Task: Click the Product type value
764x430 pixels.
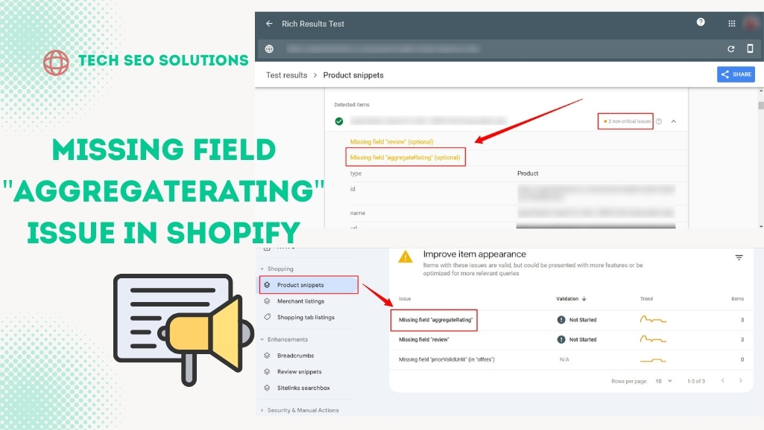Action: click(x=528, y=173)
